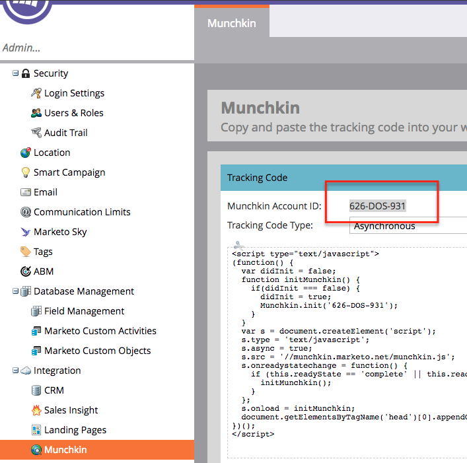Click the Landing Pages icon
Image resolution: width=467 pixels, height=463 pixels.
36,430
